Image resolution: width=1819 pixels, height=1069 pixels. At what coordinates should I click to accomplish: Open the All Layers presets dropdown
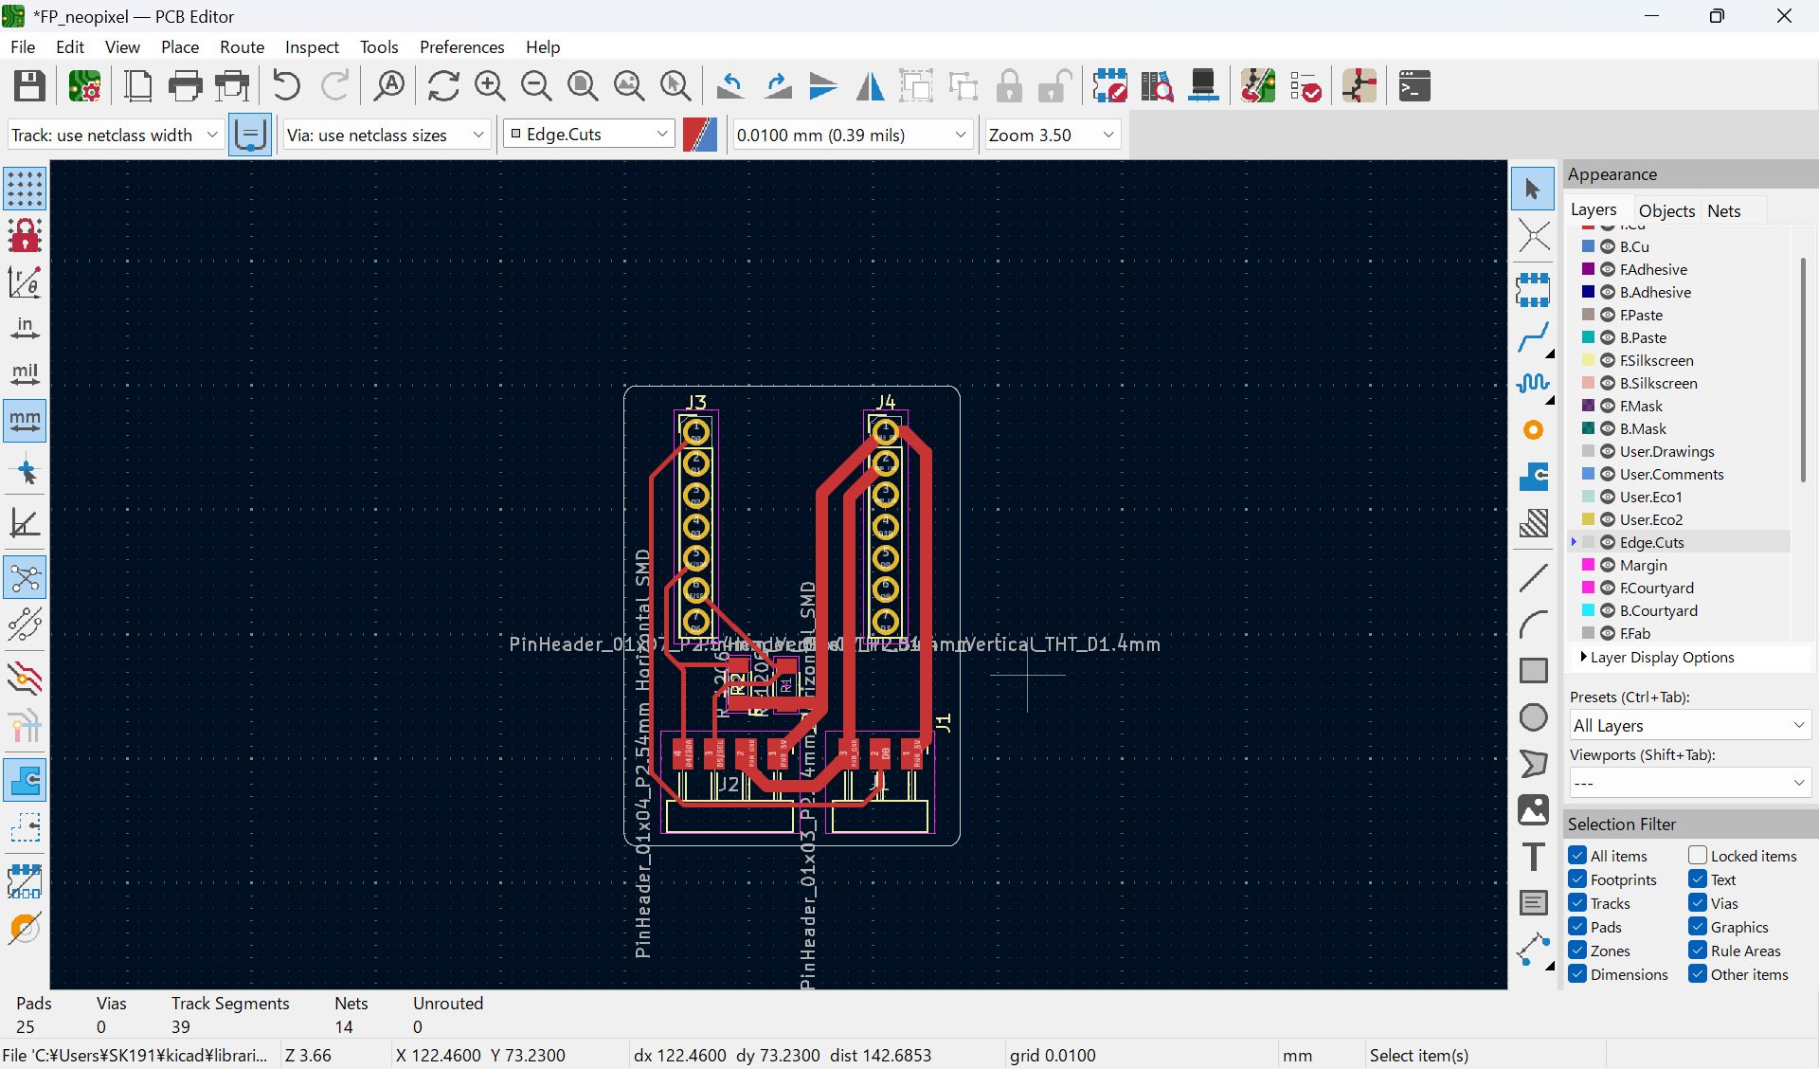click(x=1690, y=725)
